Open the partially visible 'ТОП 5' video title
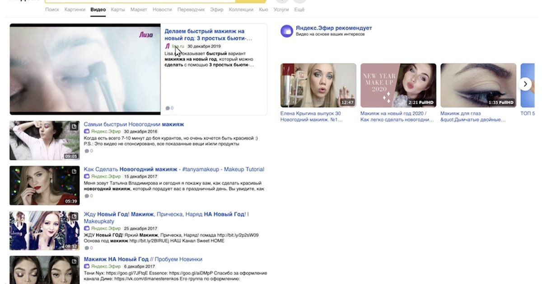This screenshot has width=542, height=284. pyautogui.click(x=528, y=114)
